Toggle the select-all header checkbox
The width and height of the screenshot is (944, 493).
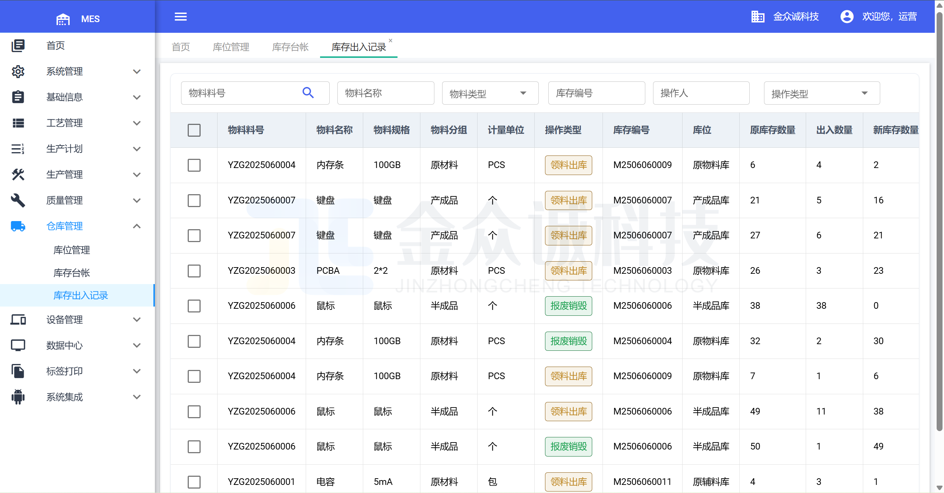tap(194, 130)
